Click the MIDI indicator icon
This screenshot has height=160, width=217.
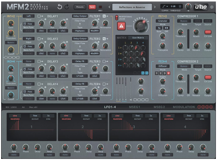pos(100,7)
